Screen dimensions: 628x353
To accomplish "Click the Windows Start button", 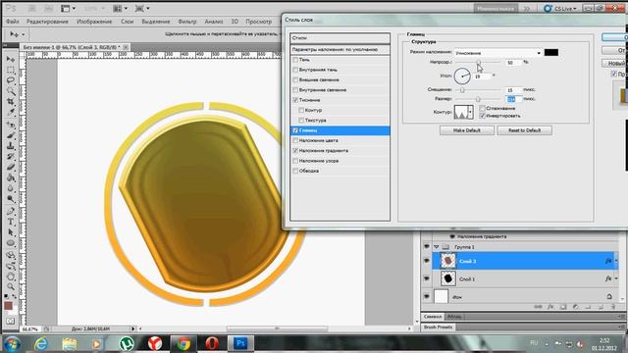I will click(x=12, y=343).
